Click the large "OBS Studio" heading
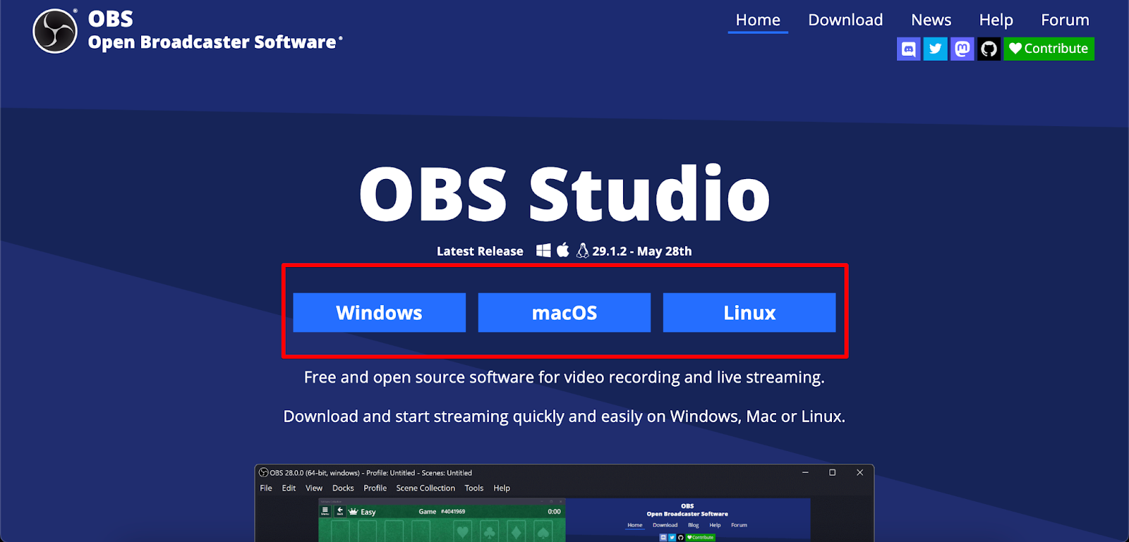 pos(564,193)
